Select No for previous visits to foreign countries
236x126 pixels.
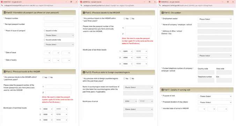131,79
